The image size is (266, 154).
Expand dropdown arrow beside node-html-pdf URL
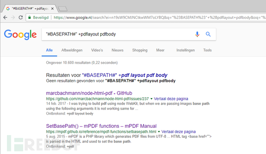pyautogui.click(x=152, y=99)
